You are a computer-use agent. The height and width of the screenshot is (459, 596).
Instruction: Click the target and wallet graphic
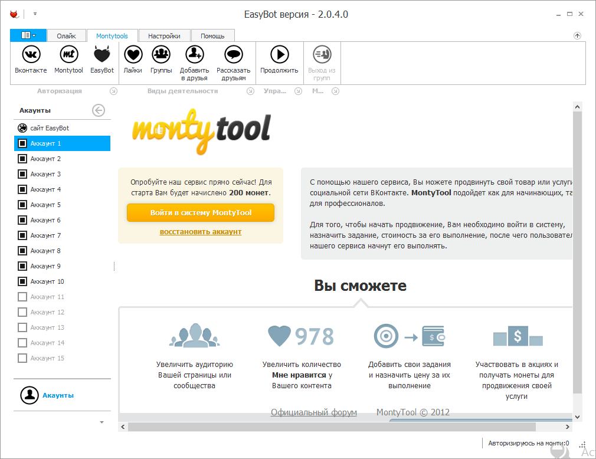(410, 336)
